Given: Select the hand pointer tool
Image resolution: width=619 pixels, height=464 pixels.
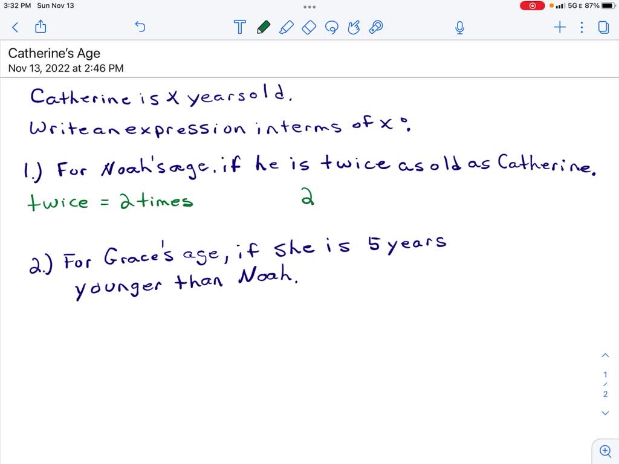Looking at the screenshot, I should (x=354, y=27).
